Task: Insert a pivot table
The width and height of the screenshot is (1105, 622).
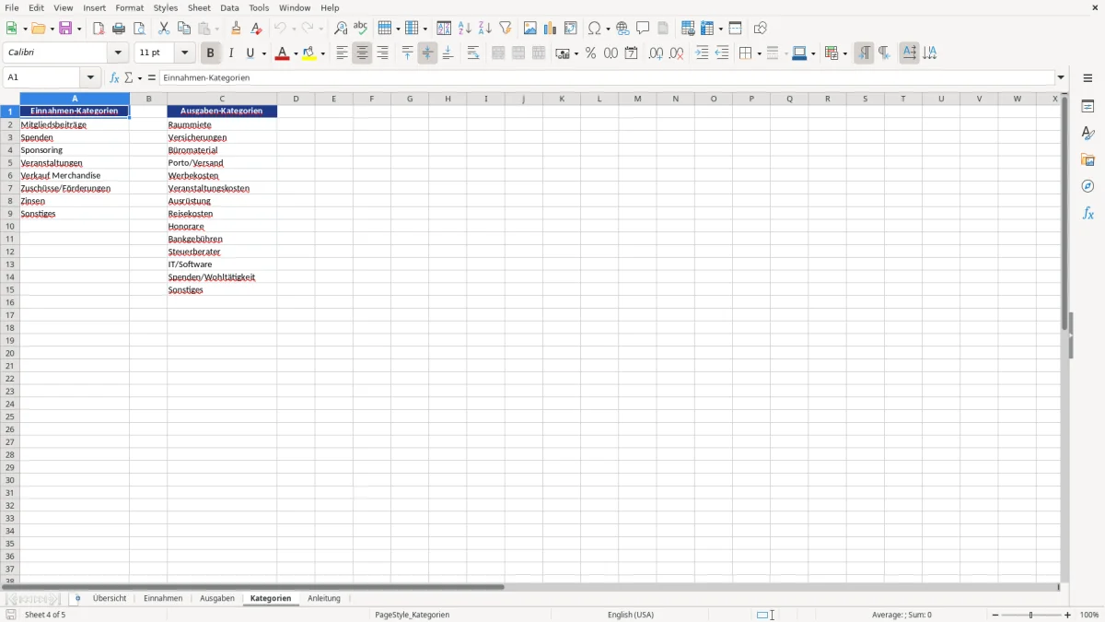Action: click(570, 29)
